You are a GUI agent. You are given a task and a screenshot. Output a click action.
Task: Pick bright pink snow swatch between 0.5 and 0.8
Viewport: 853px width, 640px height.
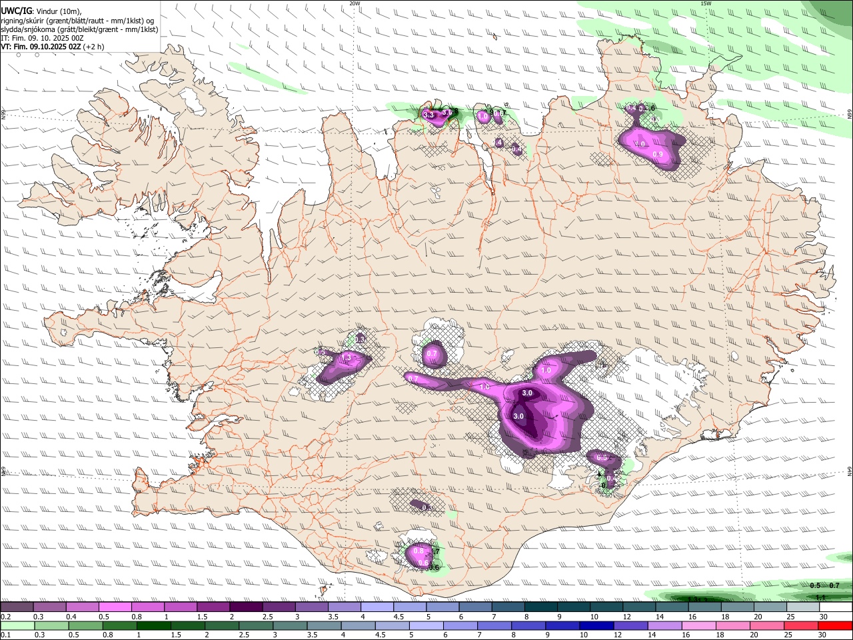point(115,607)
